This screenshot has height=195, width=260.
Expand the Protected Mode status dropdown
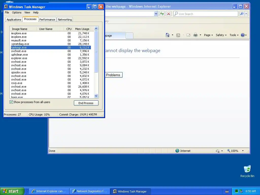[222, 151]
